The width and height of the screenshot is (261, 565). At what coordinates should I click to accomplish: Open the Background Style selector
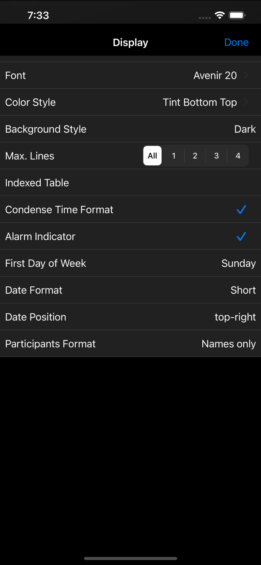(x=130, y=129)
